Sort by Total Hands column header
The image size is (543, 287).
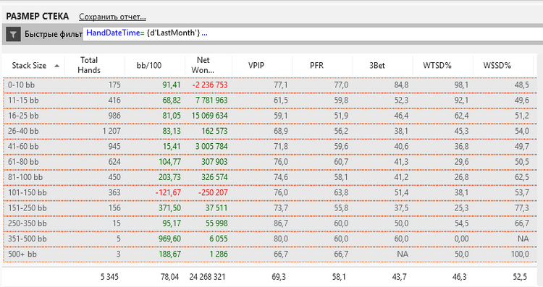[95, 65]
